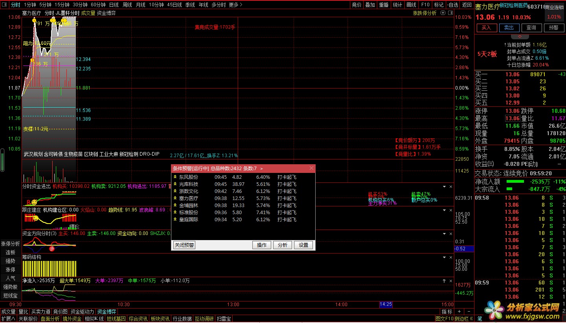
Task: Open dropdown arrow of 资金方向分时 panel
Action: click(x=445, y=234)
